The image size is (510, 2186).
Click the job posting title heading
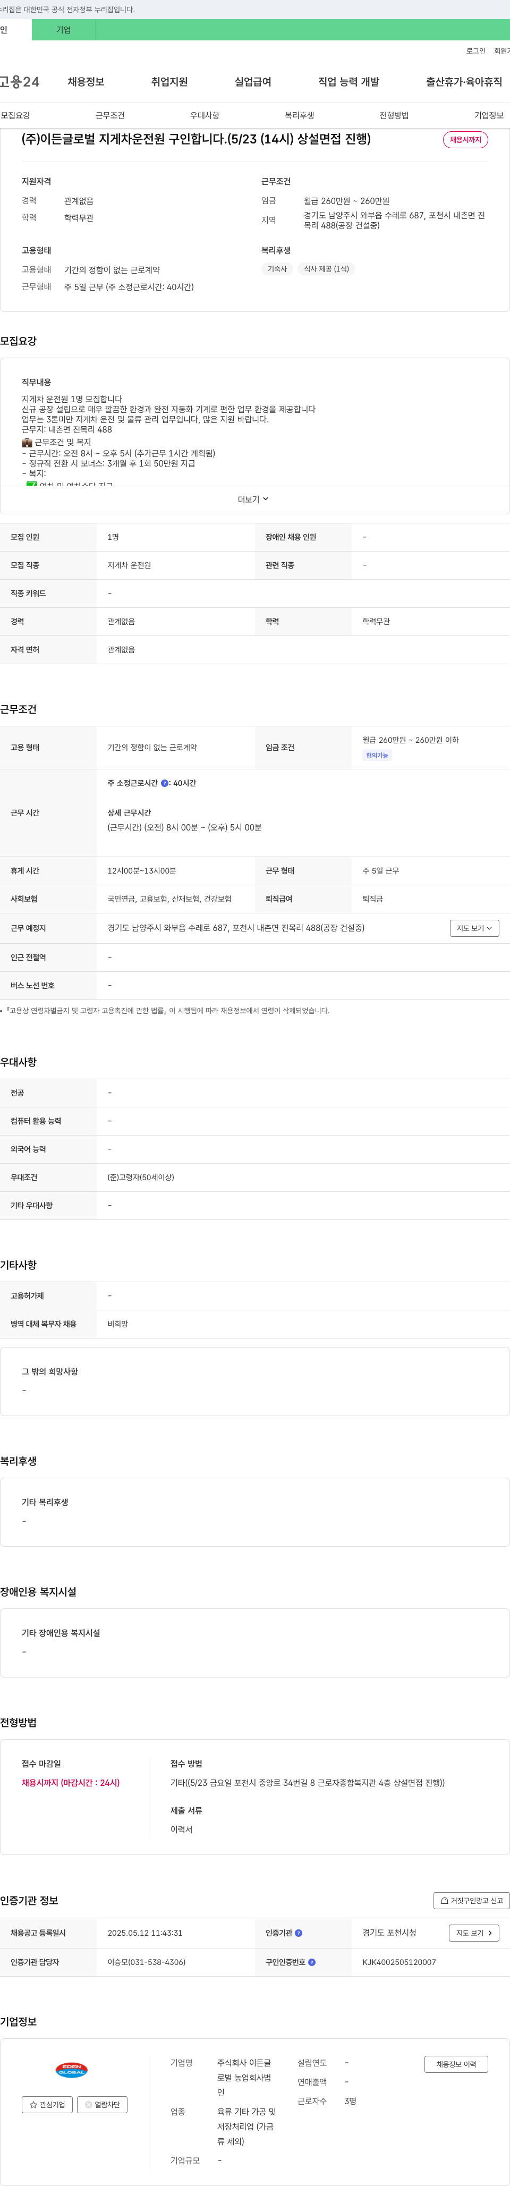point(196,139)
